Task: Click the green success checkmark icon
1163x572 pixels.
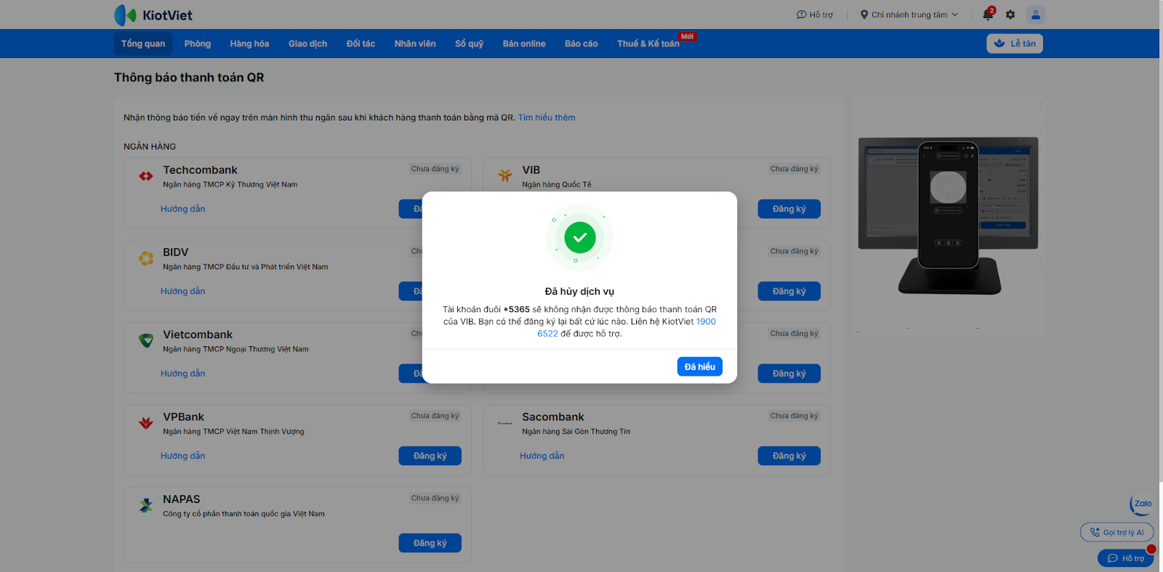Action: click(580, 237)
